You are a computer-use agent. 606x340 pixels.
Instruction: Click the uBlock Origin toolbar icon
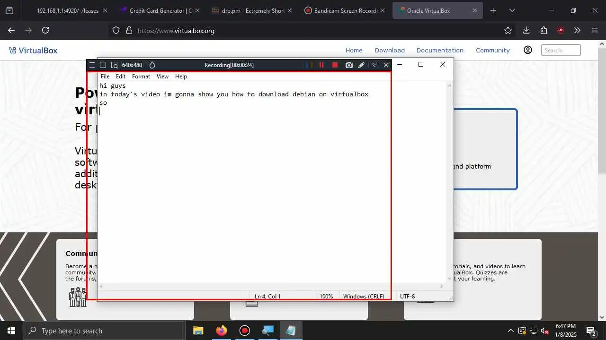coord(561,30)
